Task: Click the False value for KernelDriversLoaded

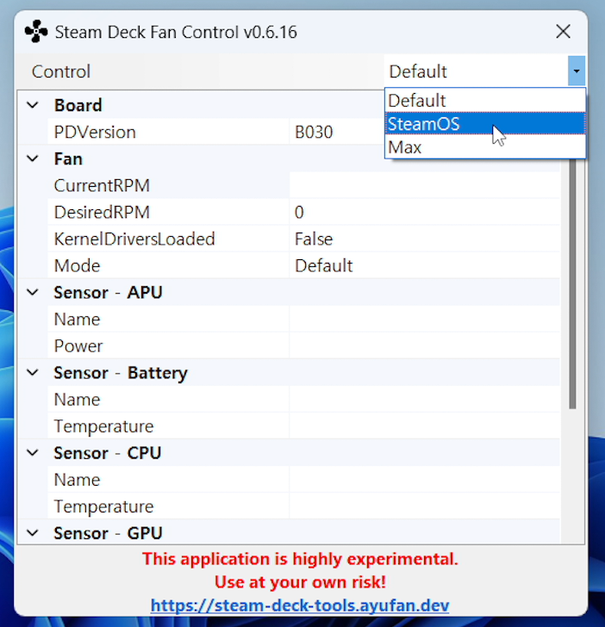Action: tap(314, 239)
